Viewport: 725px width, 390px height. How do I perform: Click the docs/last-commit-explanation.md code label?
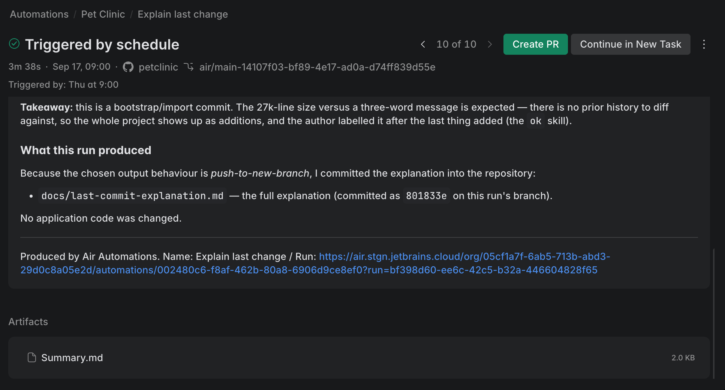click(x=132, y=196)
